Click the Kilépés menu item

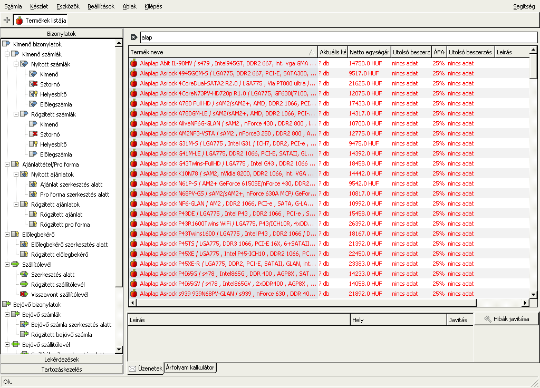click(153, 6)
